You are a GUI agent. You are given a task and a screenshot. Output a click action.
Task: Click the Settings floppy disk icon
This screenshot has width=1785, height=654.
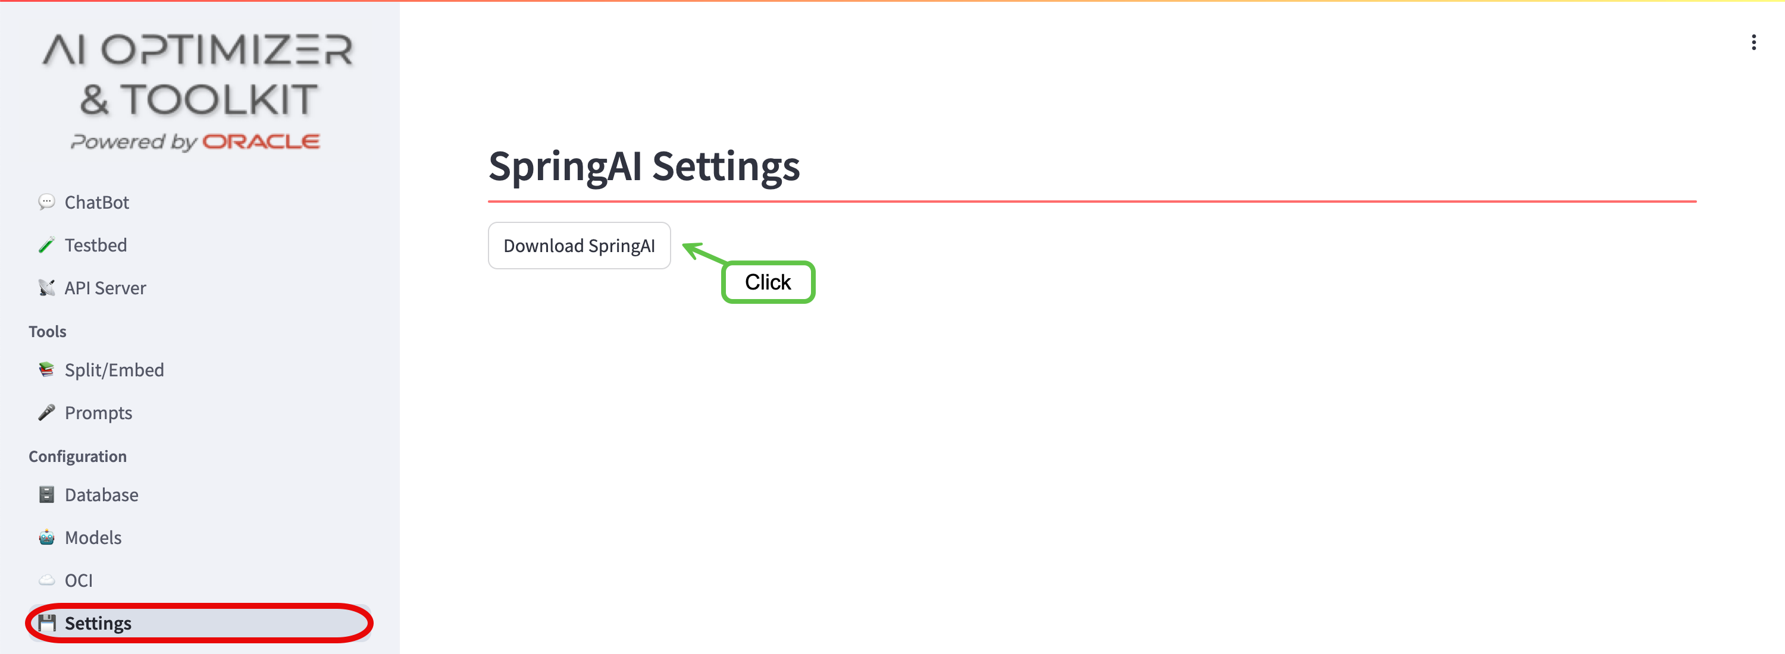[x=46, y=623]
